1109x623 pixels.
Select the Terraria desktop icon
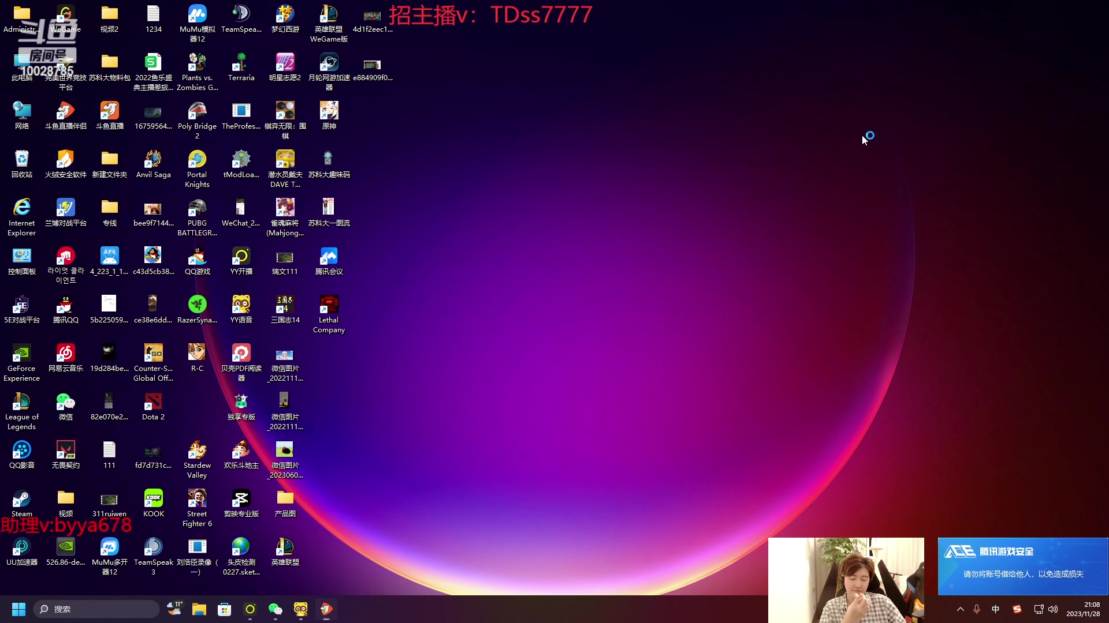241,67
